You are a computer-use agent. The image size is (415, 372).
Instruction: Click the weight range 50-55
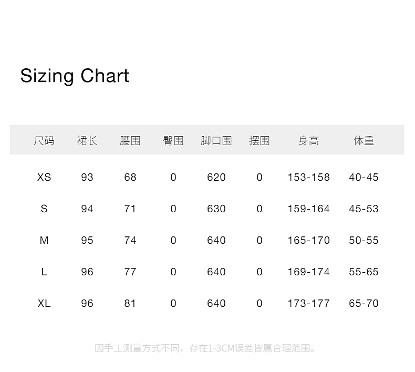click(x=364, y=240)
